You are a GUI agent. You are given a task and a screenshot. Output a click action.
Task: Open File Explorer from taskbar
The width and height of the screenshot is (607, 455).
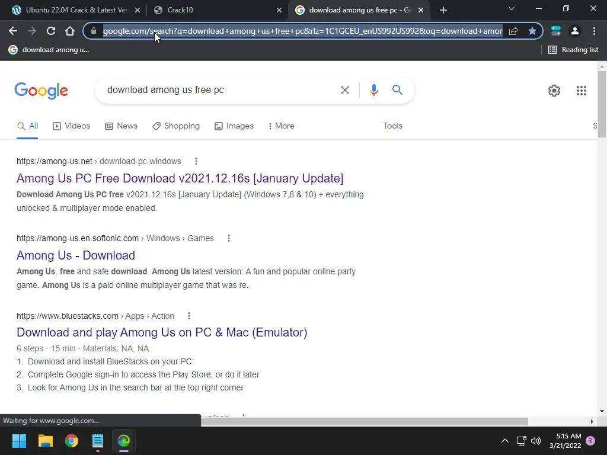point(45,441)
